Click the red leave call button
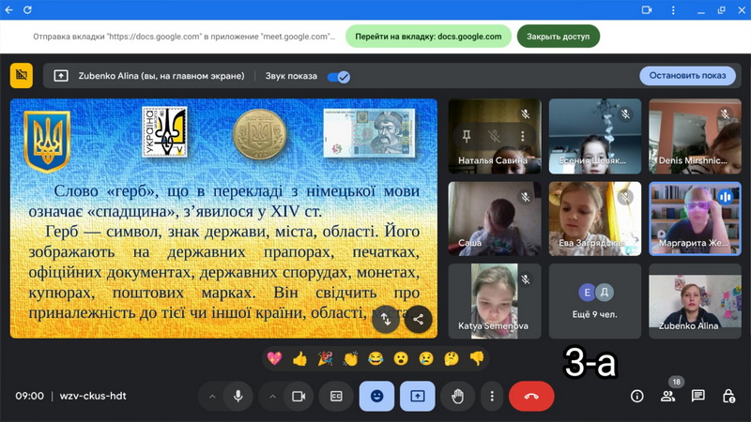This screenshot has width=751, height=422. [531, 396]
